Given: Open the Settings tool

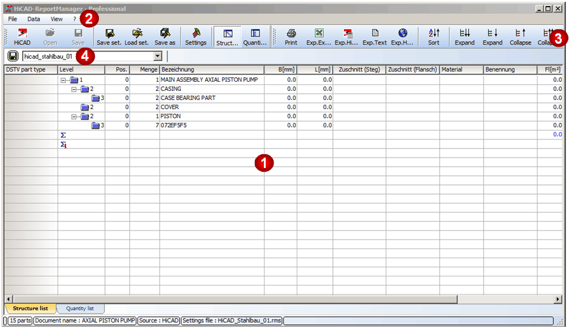Looking at the screenshot, I should [x=195, y=36].
